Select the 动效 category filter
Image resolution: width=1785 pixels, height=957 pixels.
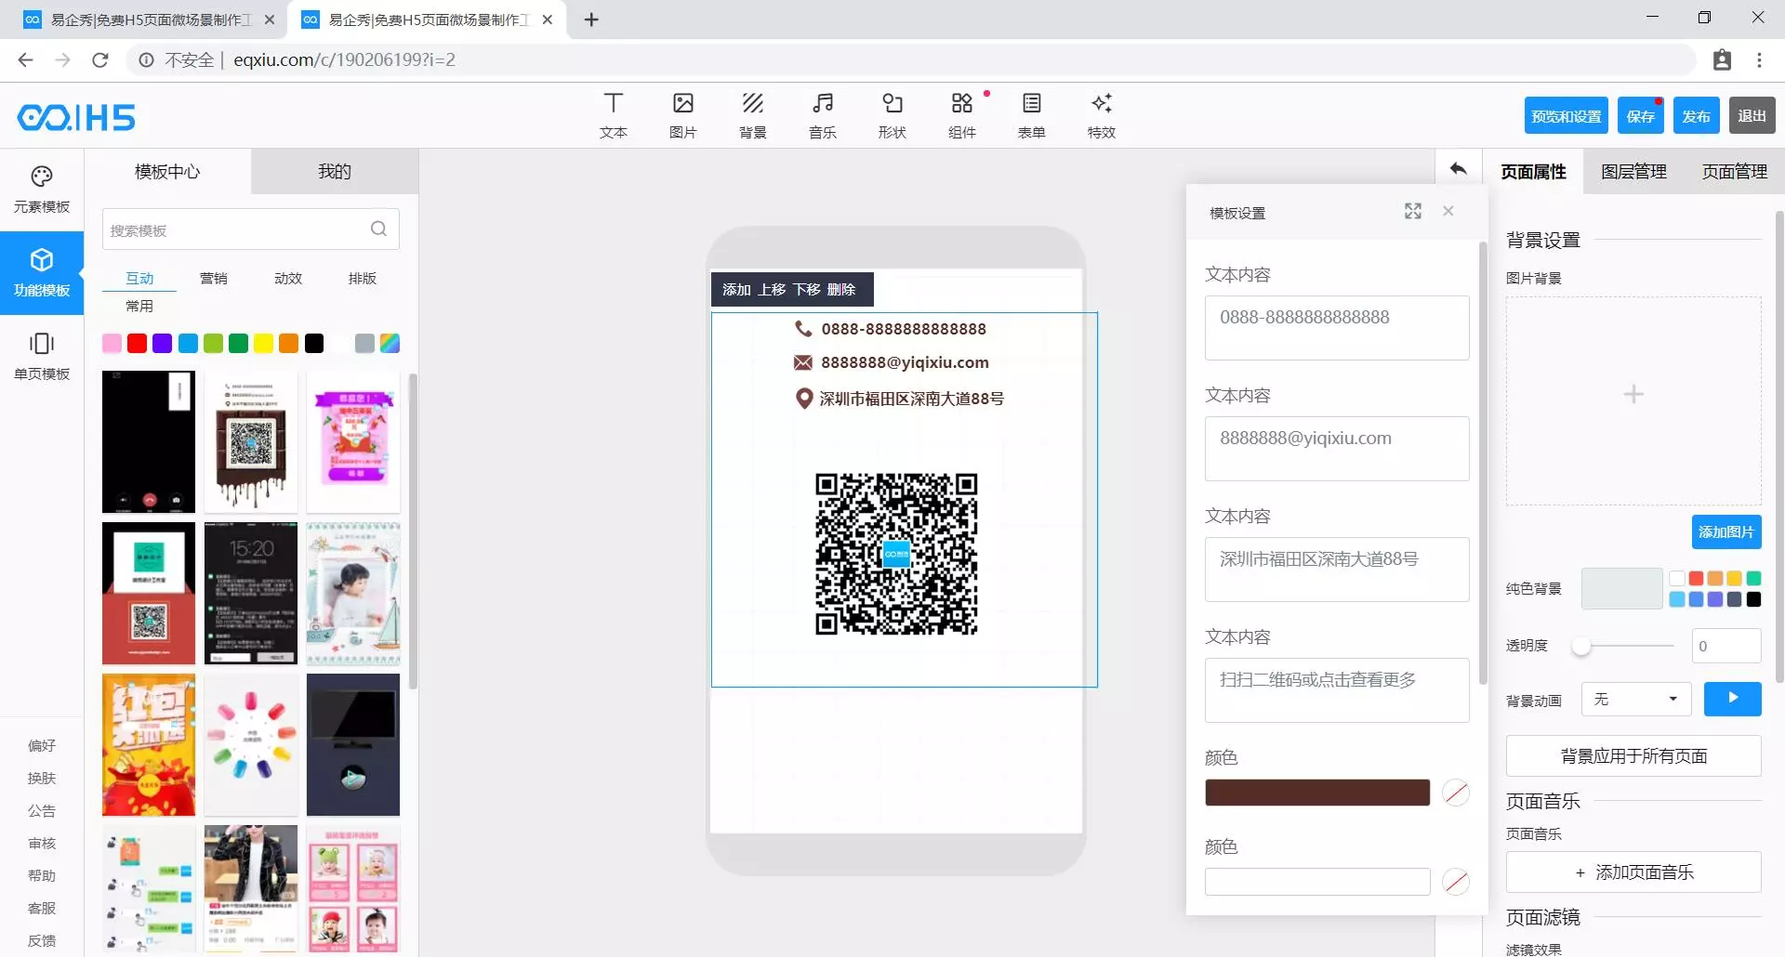coord(288,279)
